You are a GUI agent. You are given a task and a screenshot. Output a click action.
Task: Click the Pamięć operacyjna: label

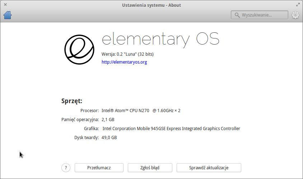pos(80,120)
